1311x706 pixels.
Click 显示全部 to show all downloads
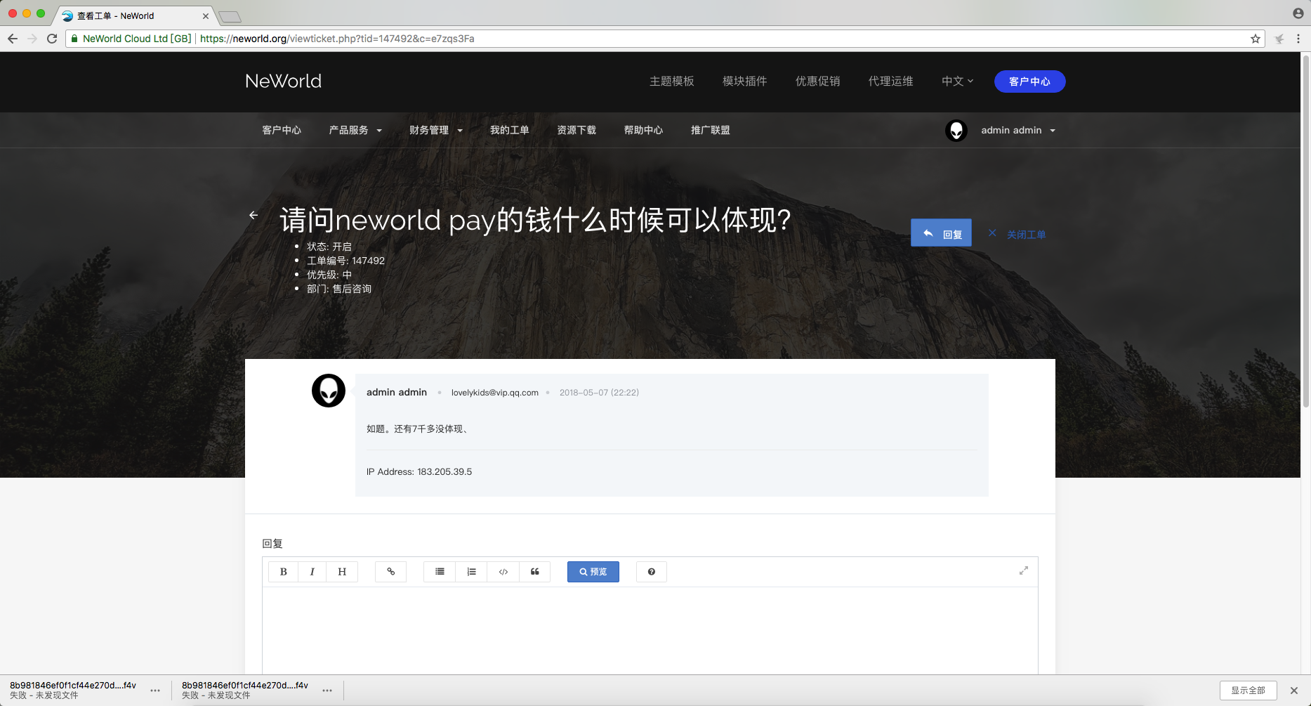pos(1248,691)
